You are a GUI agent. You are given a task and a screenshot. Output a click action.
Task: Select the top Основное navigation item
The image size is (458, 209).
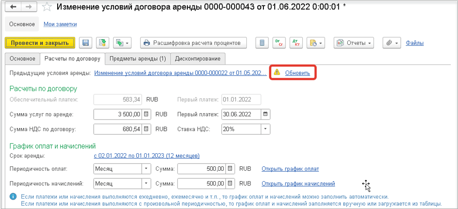pos(22,24)
